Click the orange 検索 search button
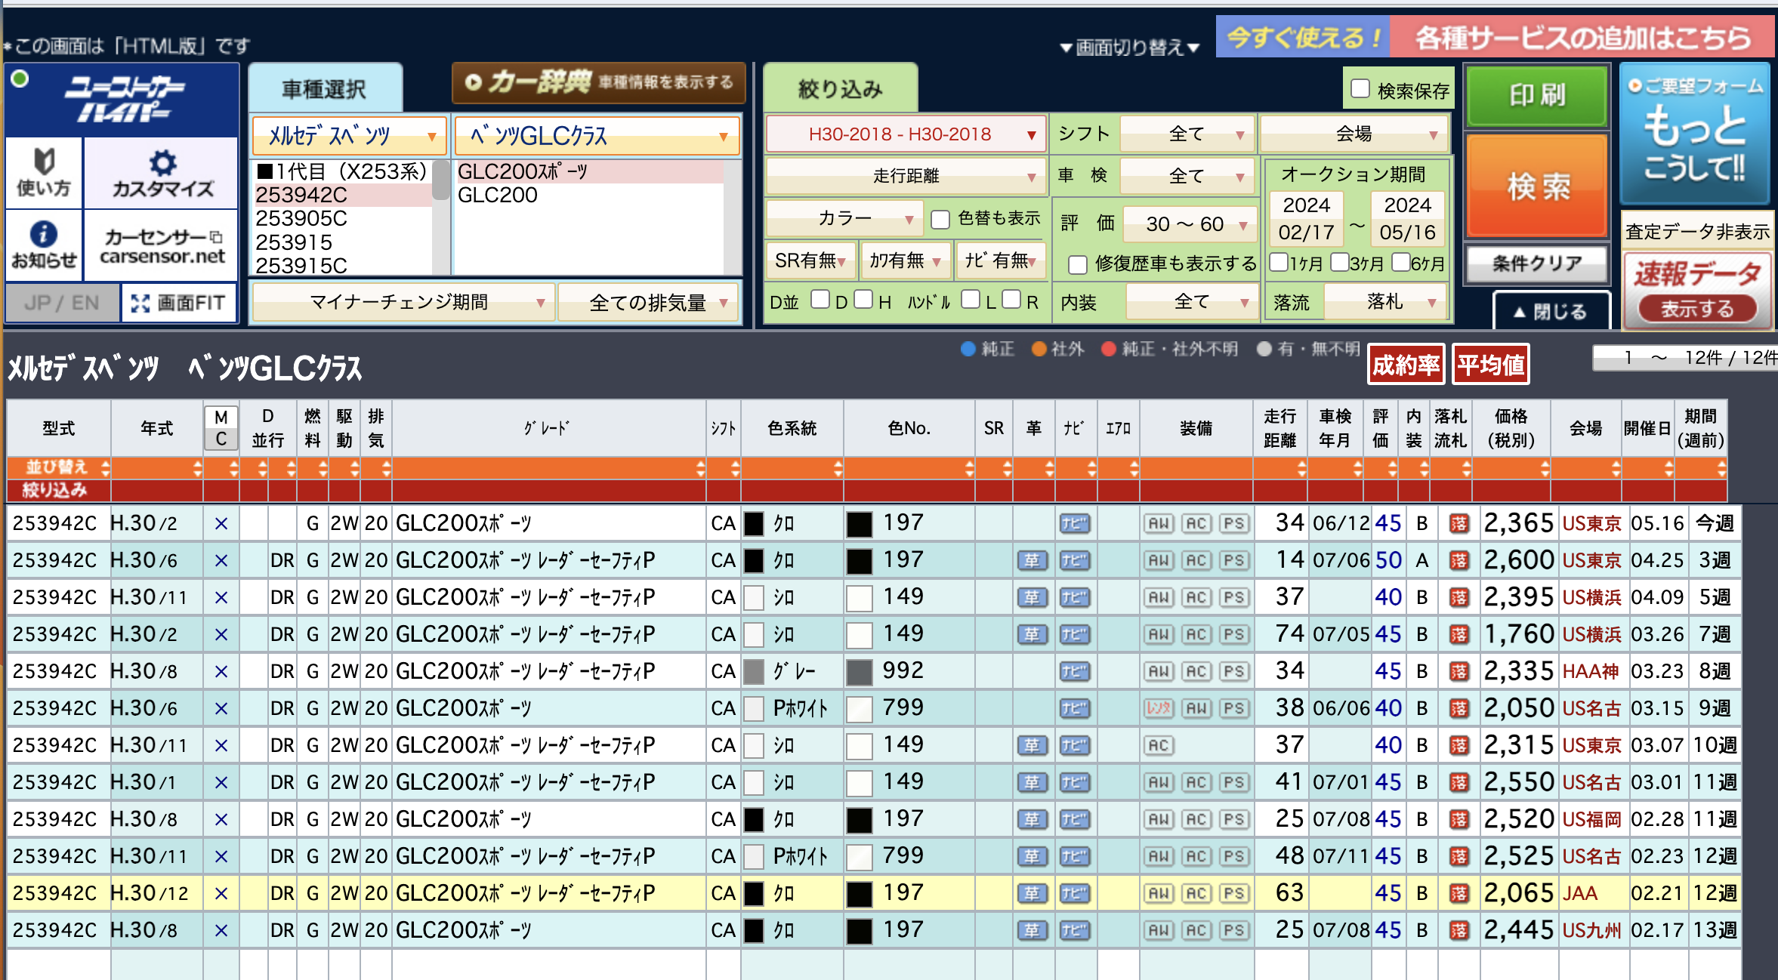This screenshot has width=1778, height=980. pos(1537,186)
